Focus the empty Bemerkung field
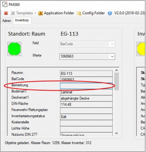Image resolution: width=146 pixels, height=152 pixels. click(x=86, y=86)
